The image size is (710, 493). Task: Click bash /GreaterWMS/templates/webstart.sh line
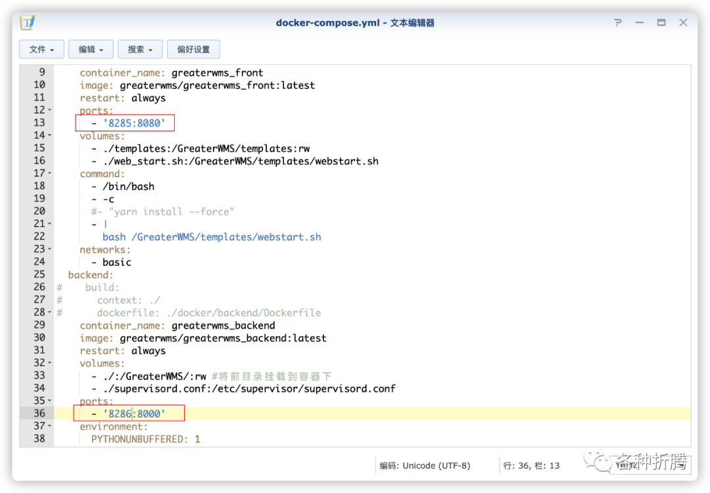(x=212, y=238)
